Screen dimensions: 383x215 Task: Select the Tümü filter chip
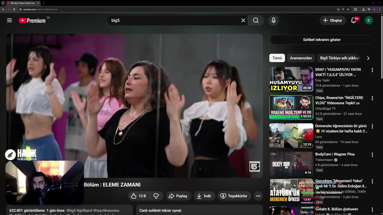click(277, 58)
